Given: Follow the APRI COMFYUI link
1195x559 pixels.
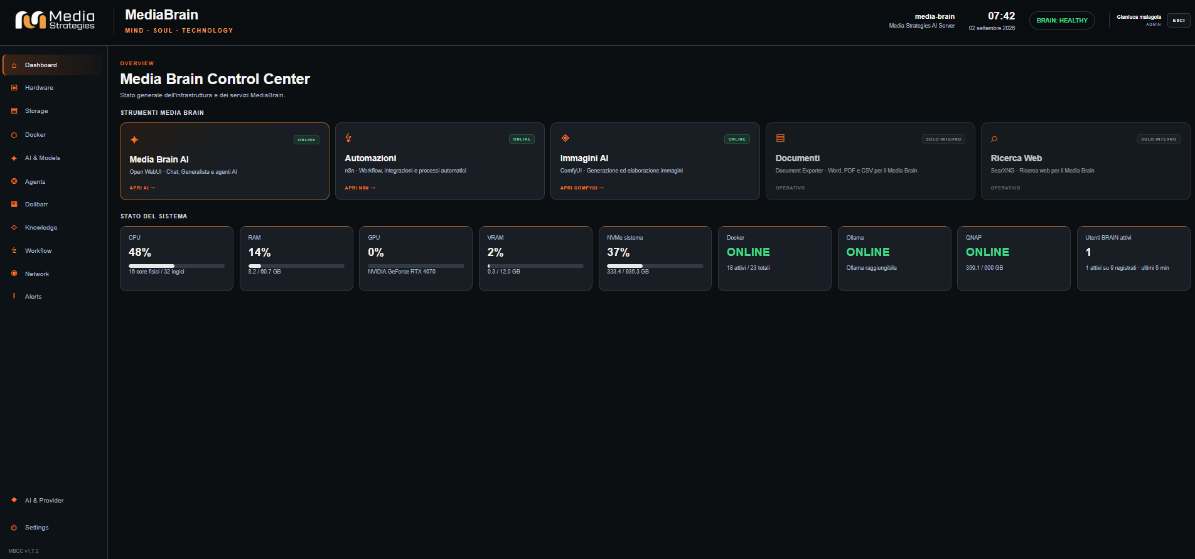Looking at the screenshot, I should point(582,188).
